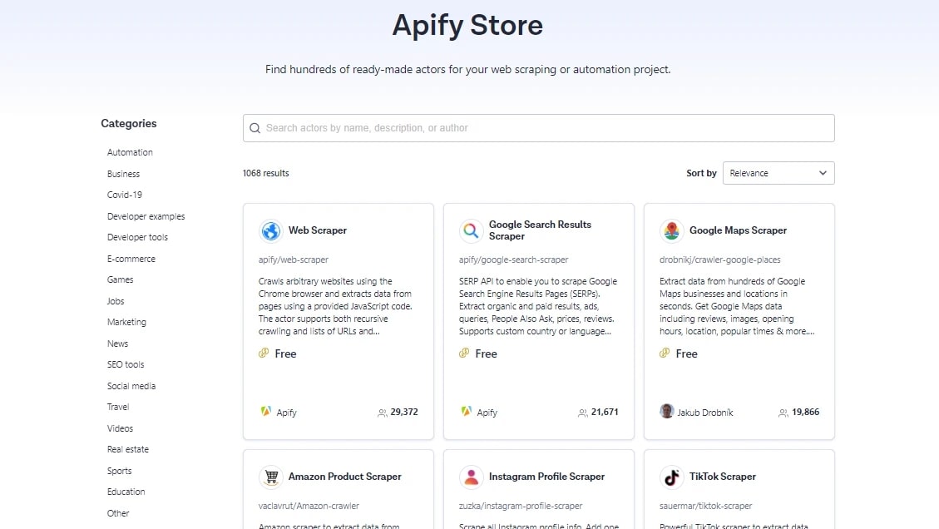Select the E-commerce category
This screenshot has height=529, width=939.
[x=131, y=259]
